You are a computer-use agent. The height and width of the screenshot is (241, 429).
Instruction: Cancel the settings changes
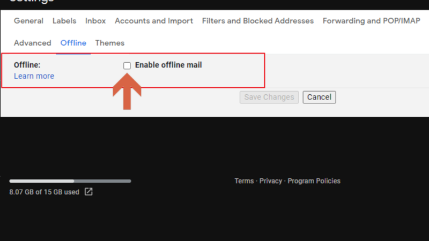click(x=319, y=97)
